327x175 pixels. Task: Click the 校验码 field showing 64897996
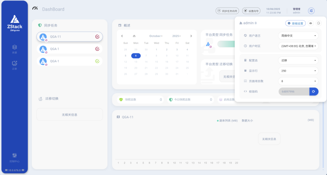294,91
